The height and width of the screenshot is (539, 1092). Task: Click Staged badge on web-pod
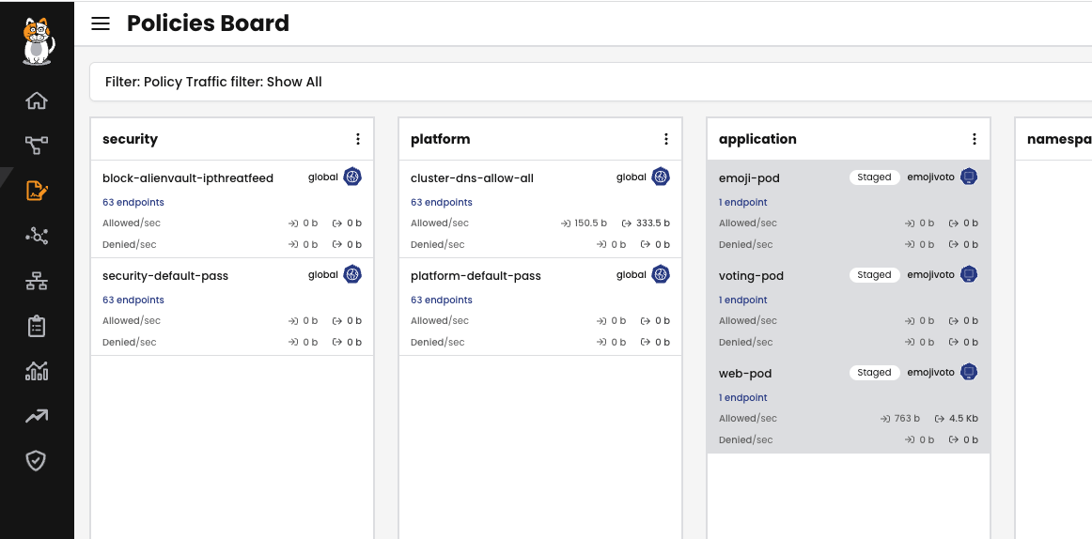(x=875, y=372)
